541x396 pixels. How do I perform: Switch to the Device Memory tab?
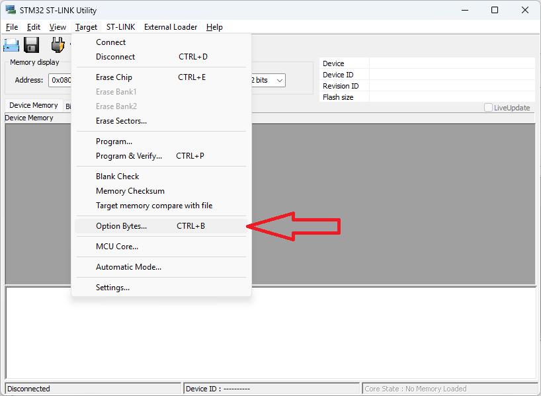34,105
